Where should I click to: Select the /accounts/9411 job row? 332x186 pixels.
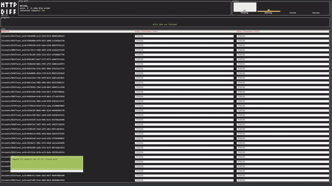[x=165, y=36]
